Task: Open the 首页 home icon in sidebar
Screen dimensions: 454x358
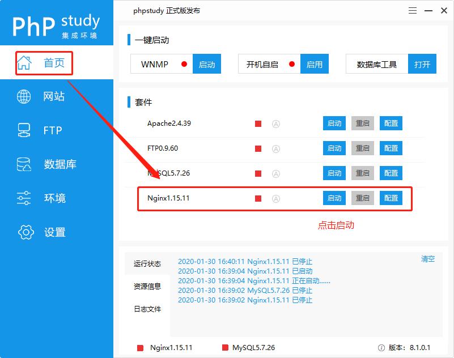Action: pos(24,63)
